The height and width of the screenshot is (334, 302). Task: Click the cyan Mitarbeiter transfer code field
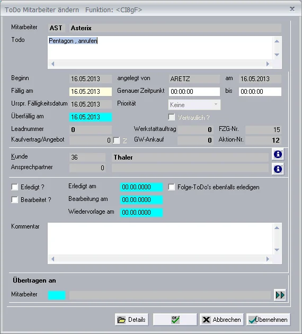(x=57, y=295)
